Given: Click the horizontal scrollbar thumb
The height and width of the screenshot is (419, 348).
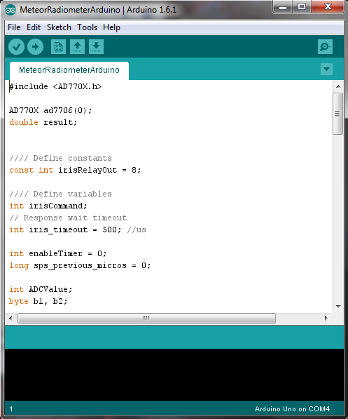Looking at the screenshot, I should [146, 318].
